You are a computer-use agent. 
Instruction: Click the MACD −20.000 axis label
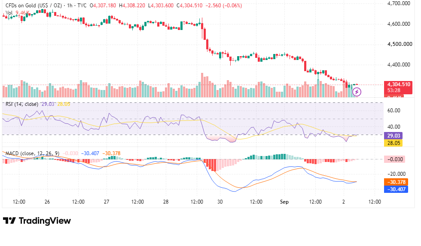coord(396,174)
